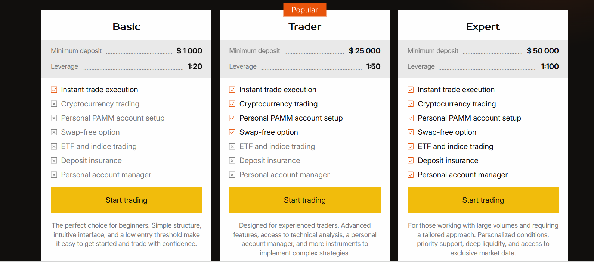Screen dimensions: 594x262
Task: Select the Basic plan heading
Action: point(126,27)
